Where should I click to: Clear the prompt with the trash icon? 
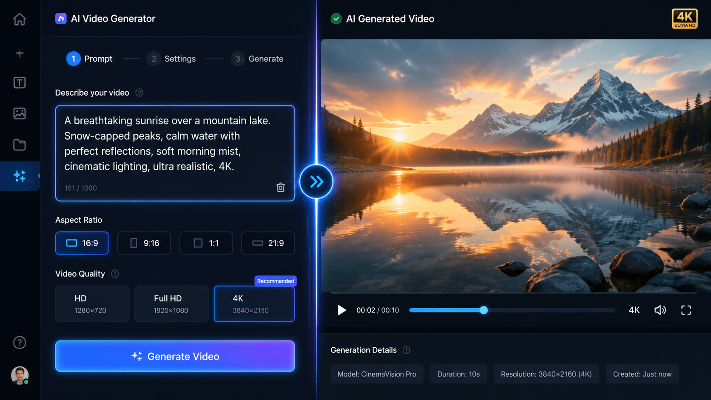(281, 187)
